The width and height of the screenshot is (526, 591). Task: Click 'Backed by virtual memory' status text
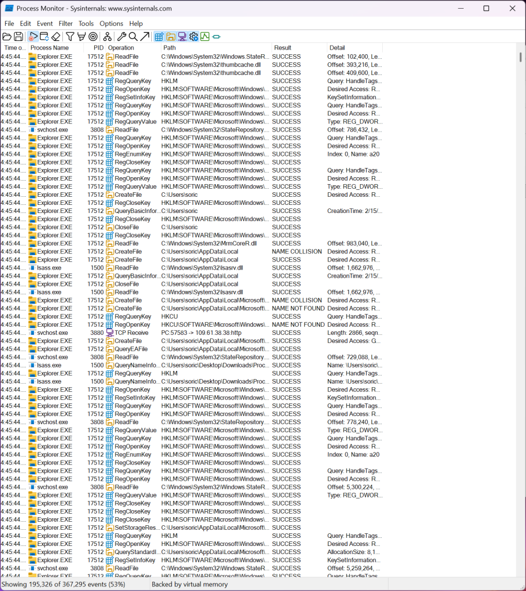pyautogui.click(x=189, y=584)
